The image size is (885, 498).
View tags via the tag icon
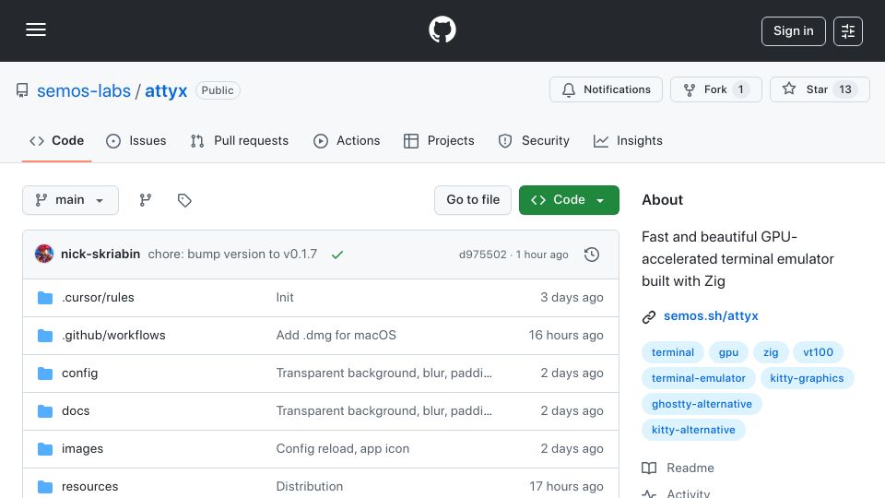(184, 200)
